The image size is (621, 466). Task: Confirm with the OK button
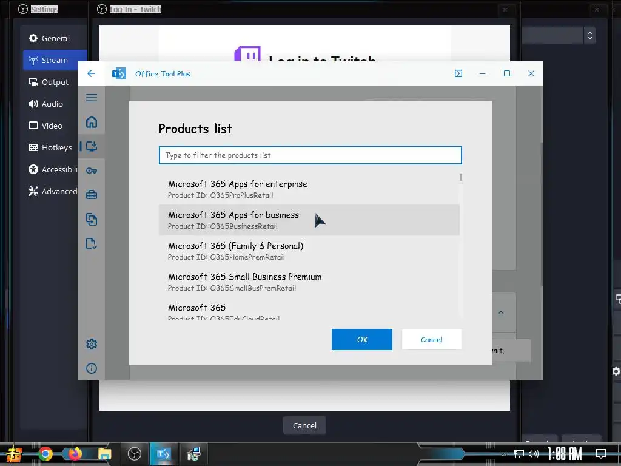(362, 340)
